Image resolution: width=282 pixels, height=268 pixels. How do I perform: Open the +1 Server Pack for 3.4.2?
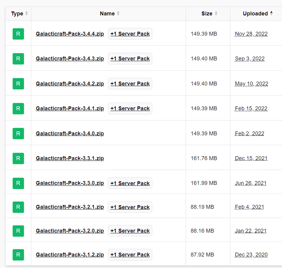pyautogui.click(x=130, y=84)
